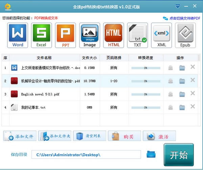Clear the list with 清空列表 button
This screenshot has height=170, width=203.
[89, 136]
